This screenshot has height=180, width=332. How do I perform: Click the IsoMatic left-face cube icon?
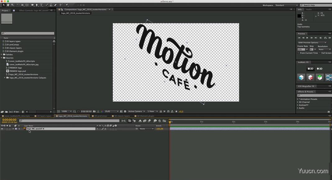tap(301, 78)
